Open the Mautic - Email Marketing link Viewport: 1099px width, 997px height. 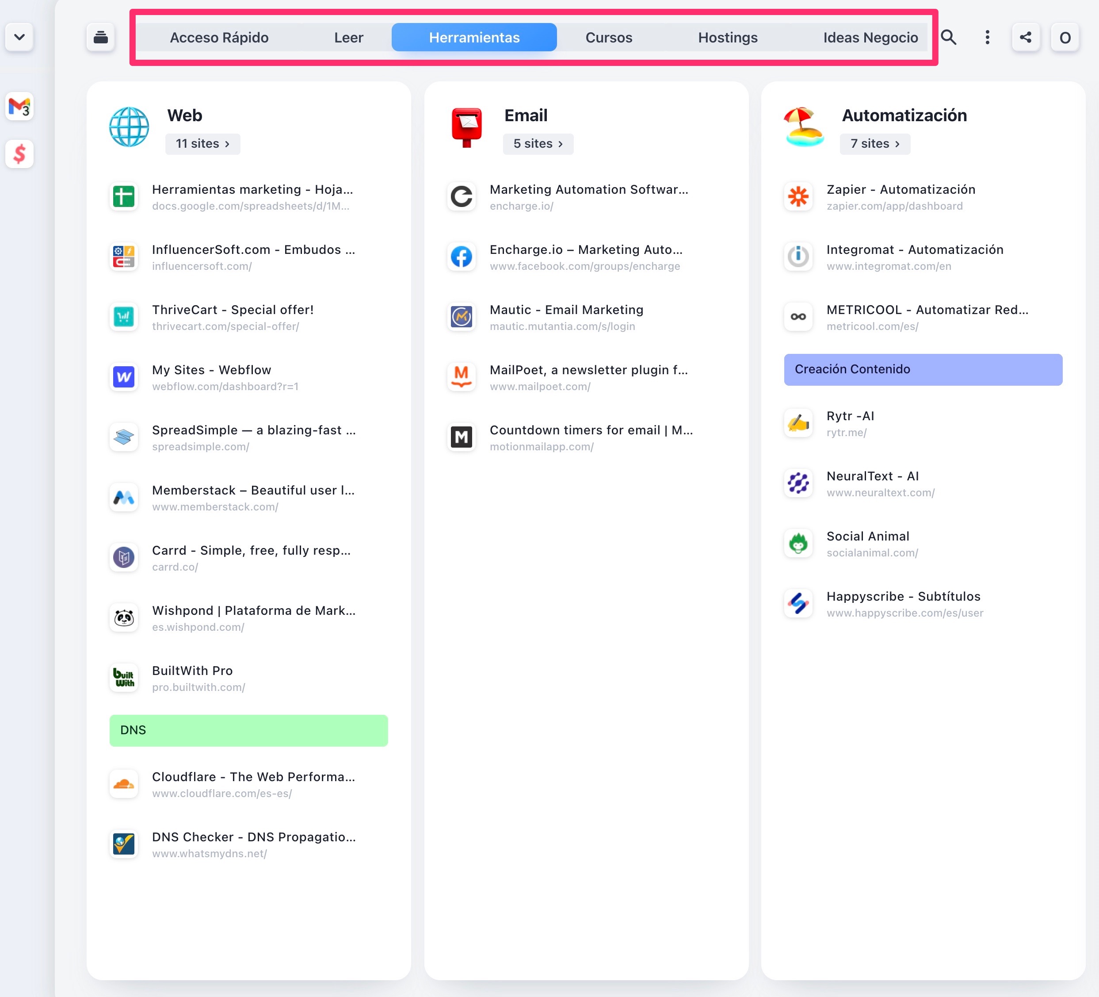[x=566, y=310]
